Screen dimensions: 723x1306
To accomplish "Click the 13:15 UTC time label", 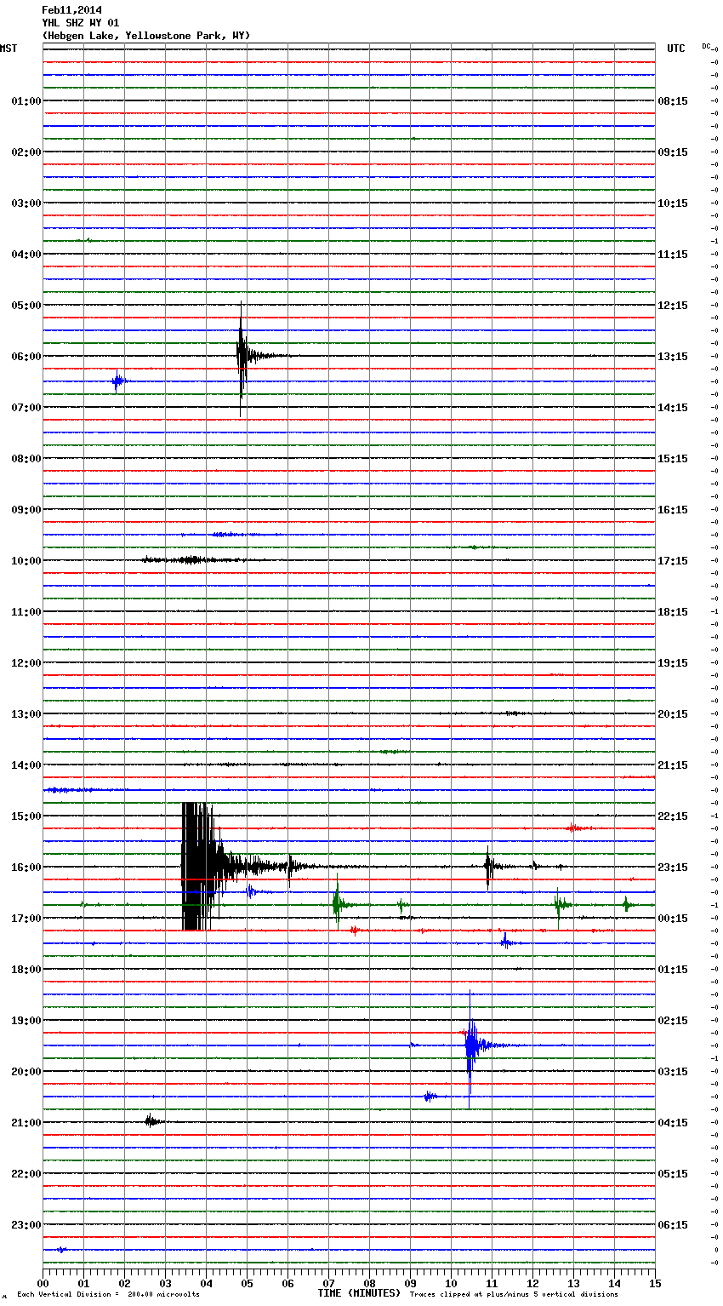I will pos(673,357).
